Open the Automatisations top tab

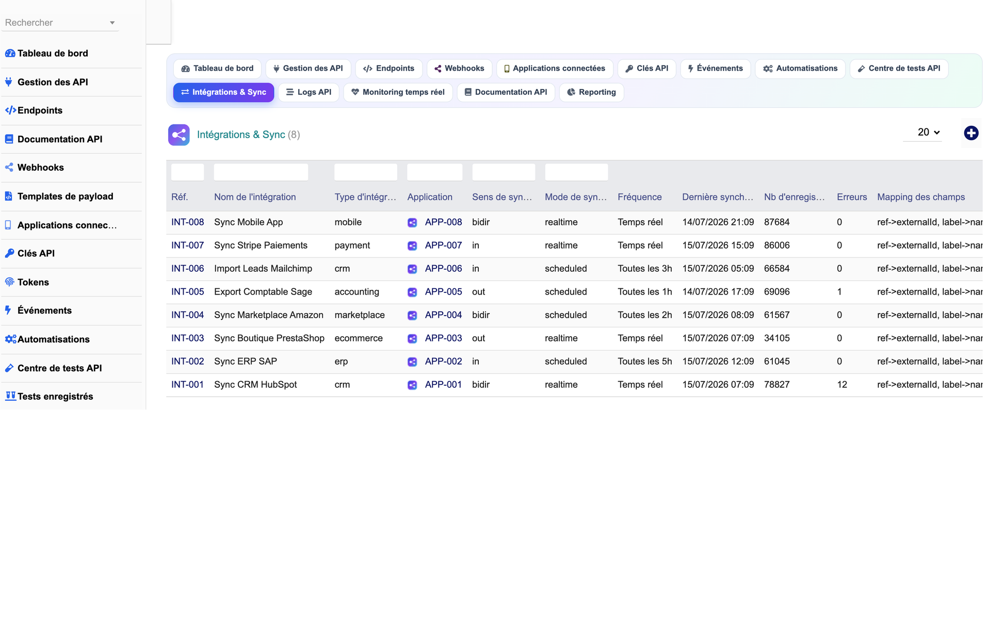coord(800,69)
